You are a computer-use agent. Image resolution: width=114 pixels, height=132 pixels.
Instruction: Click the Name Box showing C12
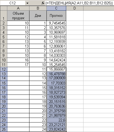13,3
